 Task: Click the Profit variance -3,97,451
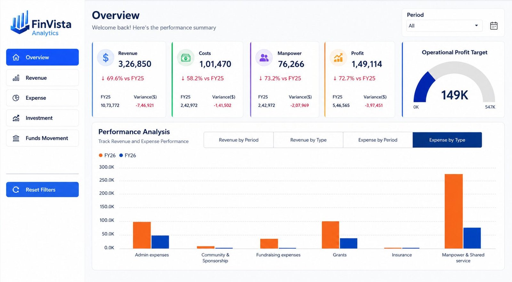click(374, 105)
